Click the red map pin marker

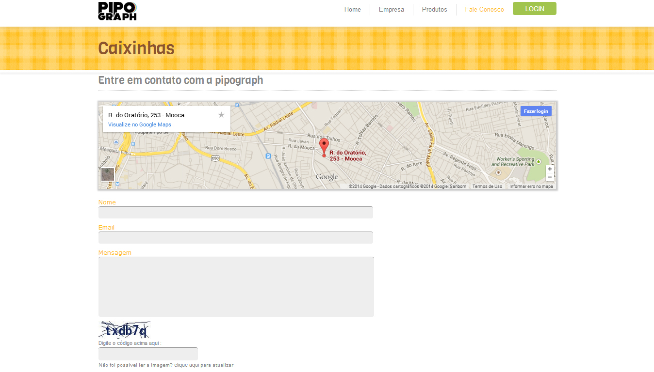[324, 147]
